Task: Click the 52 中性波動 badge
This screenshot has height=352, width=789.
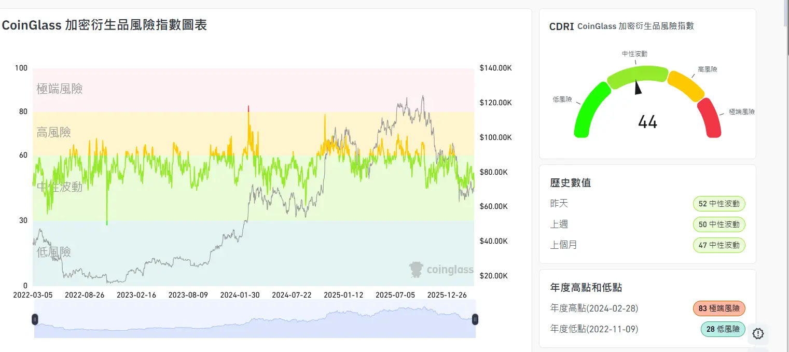Action: click(x=719, y=204)
